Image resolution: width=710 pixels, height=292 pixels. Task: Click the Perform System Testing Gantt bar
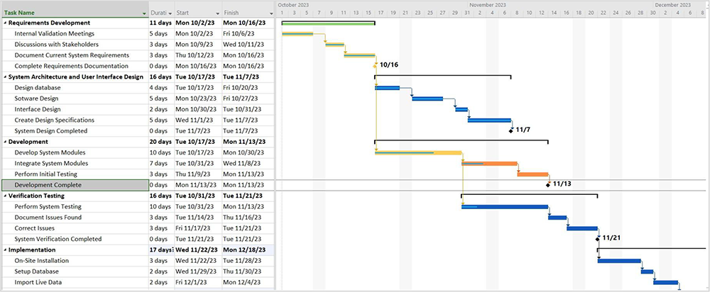pyautogui.click(x=505, y=207)
